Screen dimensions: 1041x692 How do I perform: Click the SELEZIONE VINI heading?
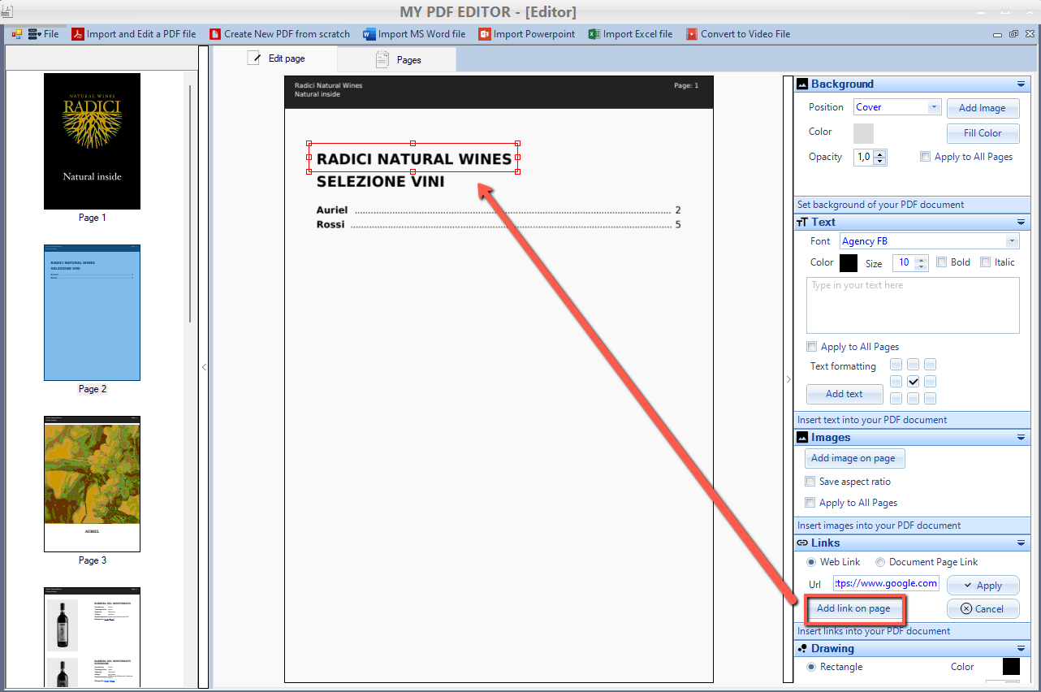381,182
